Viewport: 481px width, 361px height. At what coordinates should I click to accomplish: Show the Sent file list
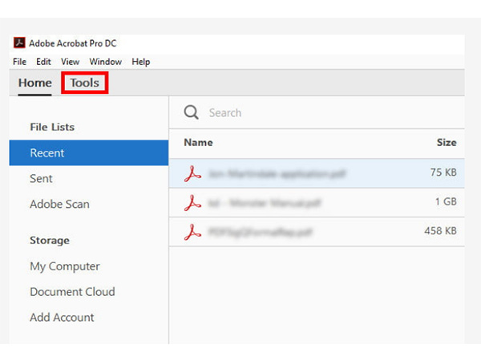[x=41, y=178]
